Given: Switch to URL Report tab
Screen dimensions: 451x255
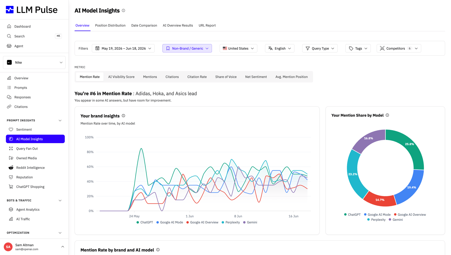Looking at the screenshot, I should 207,25.
